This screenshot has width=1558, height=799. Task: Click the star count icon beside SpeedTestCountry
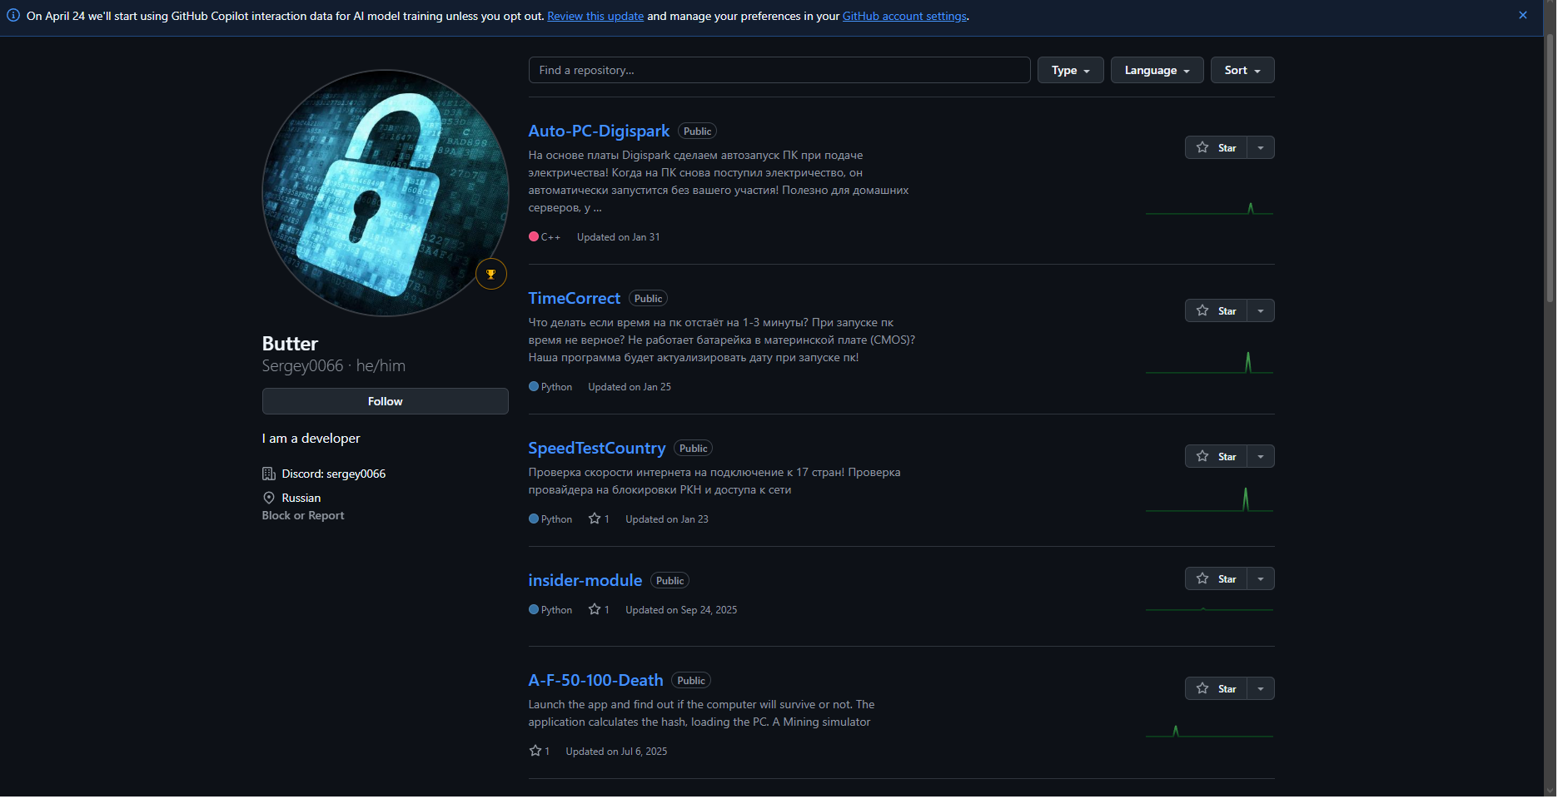pyautogui.click(x=593, y=518)
